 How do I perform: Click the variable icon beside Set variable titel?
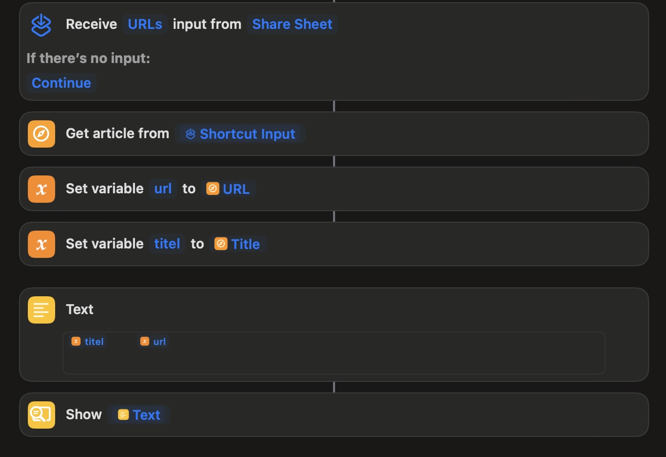click(x=41, y=244)
